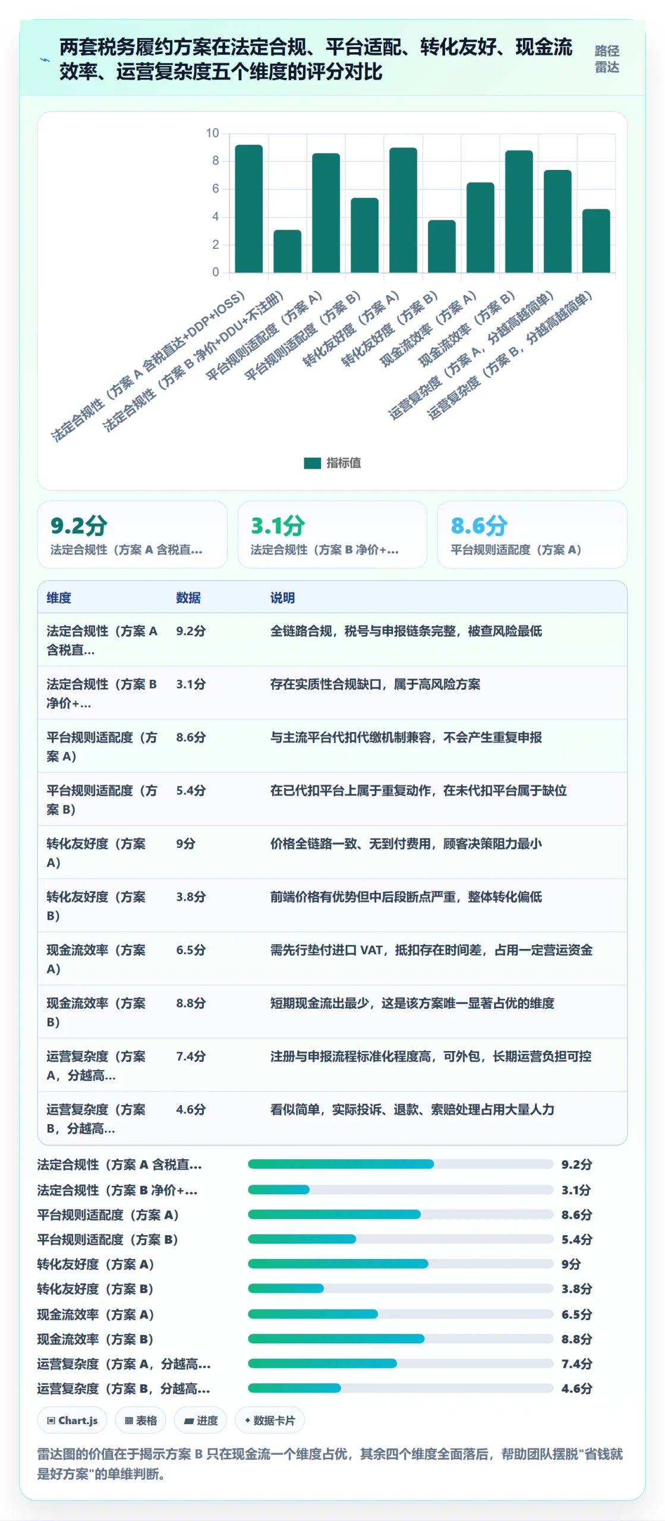The width and height of the screenshot is (665, 1521).
Task: Click the table cell reading 8.8分
Action: coord(191,1004)
